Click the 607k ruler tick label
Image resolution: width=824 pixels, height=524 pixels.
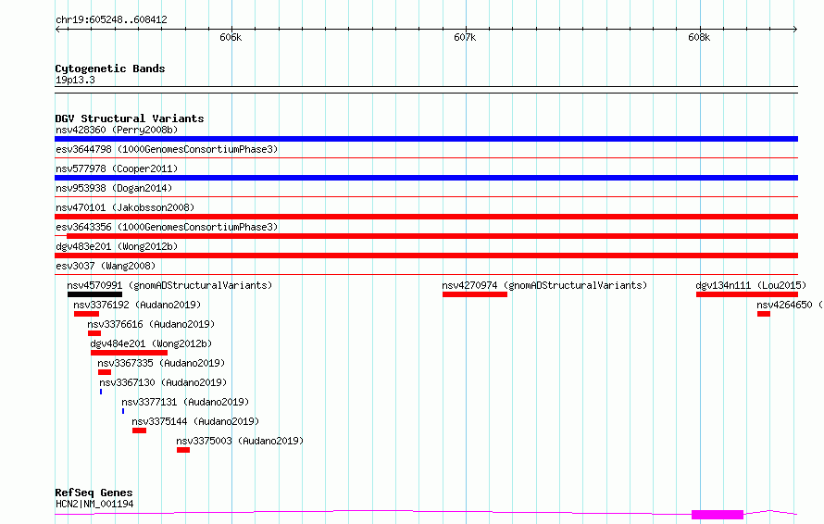tap(465, 37)
